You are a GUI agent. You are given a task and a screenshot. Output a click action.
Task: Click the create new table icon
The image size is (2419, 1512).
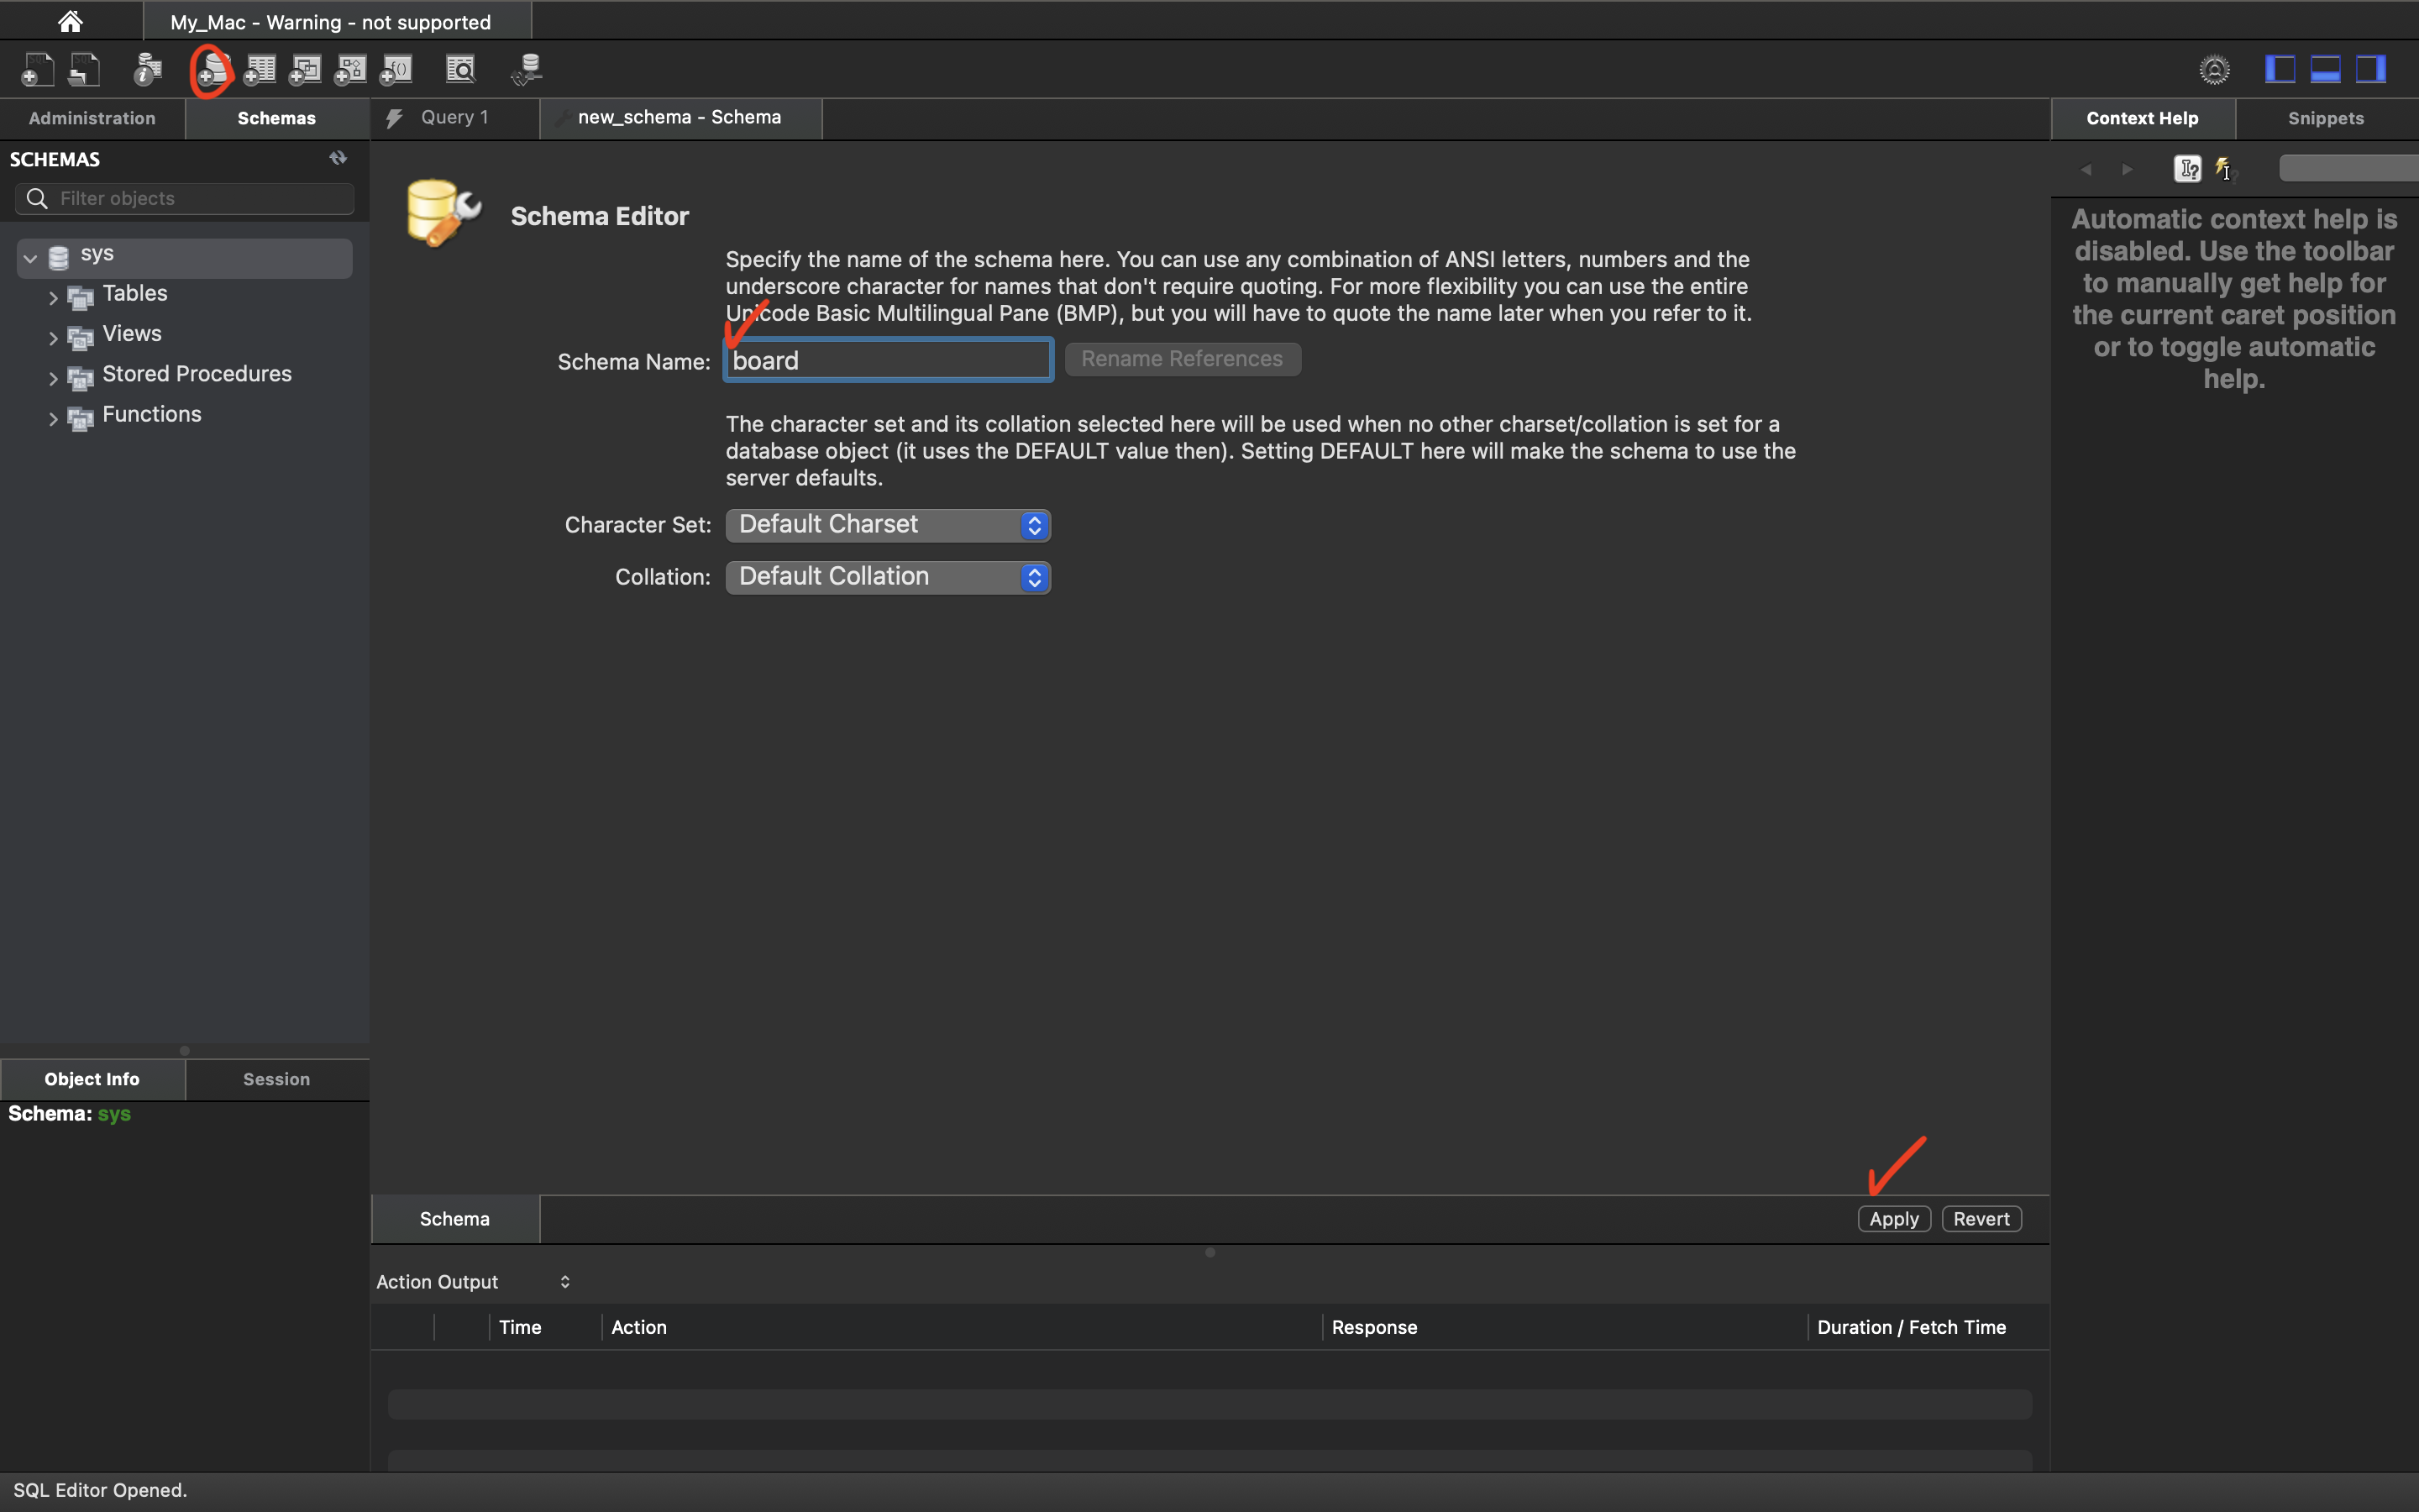(x=260, y=69)
